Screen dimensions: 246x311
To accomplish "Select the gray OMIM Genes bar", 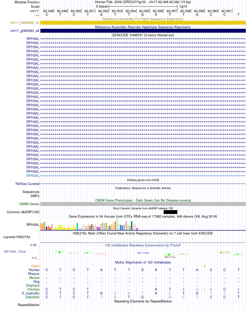I will pos(143,204).
